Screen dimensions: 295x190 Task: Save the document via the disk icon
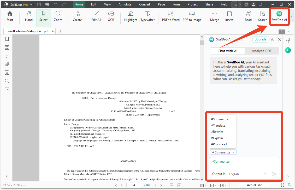coord(39,4)
